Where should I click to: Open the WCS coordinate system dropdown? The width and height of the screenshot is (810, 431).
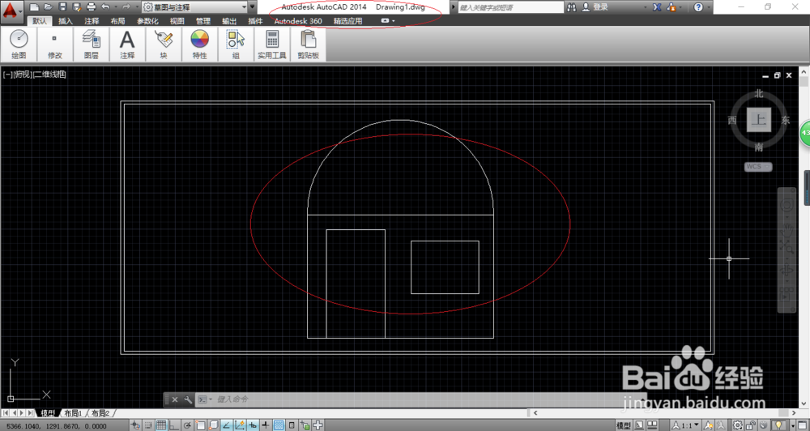point(758,166)
